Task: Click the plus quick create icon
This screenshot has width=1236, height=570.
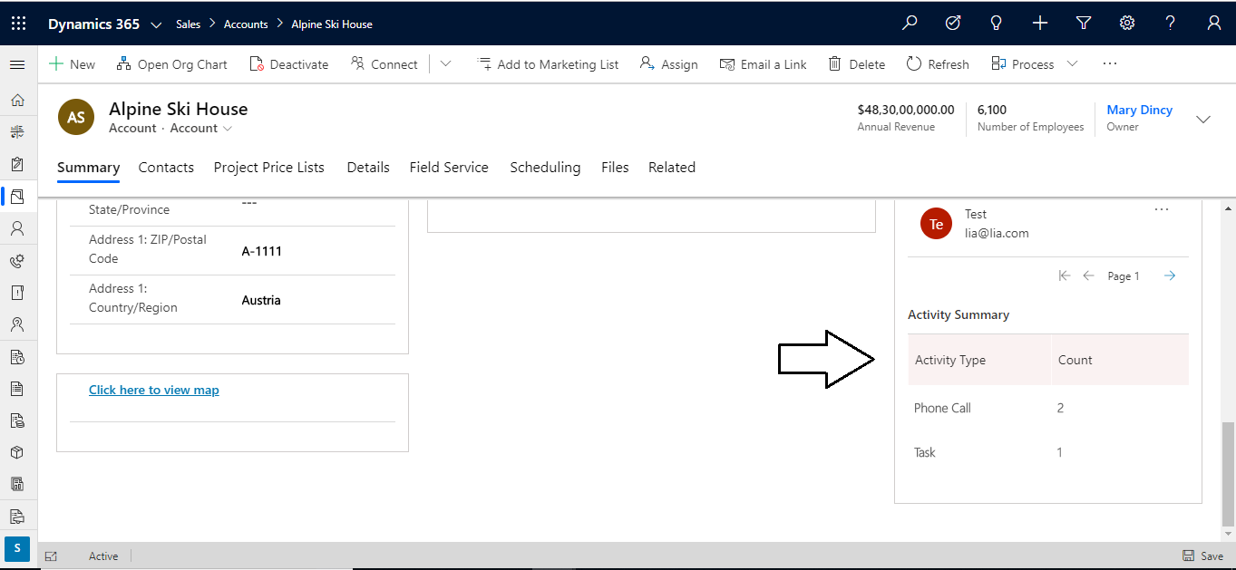Action: pos(1040,24)
